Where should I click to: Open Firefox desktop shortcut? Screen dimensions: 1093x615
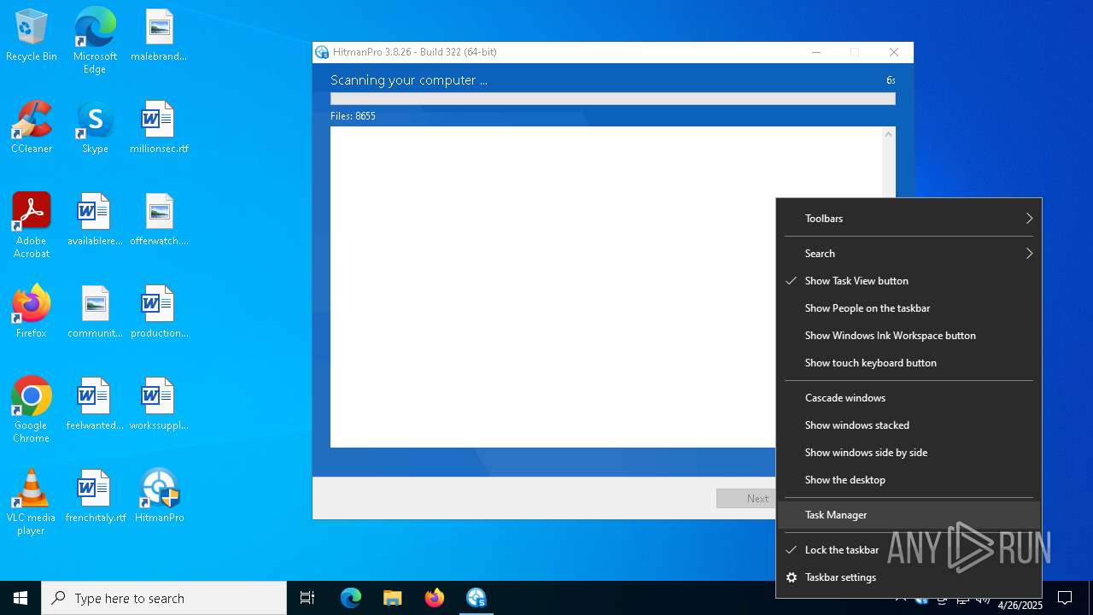click(x=32, y=313)
